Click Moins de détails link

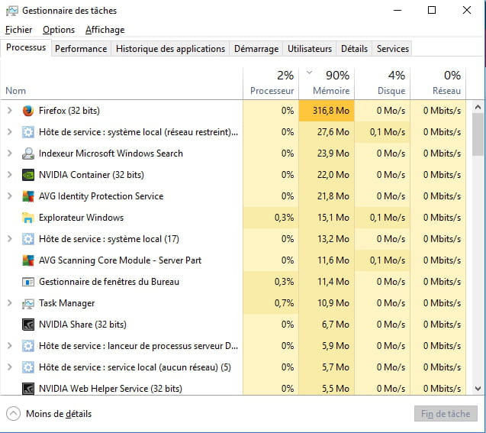click(x=59, y=414)
